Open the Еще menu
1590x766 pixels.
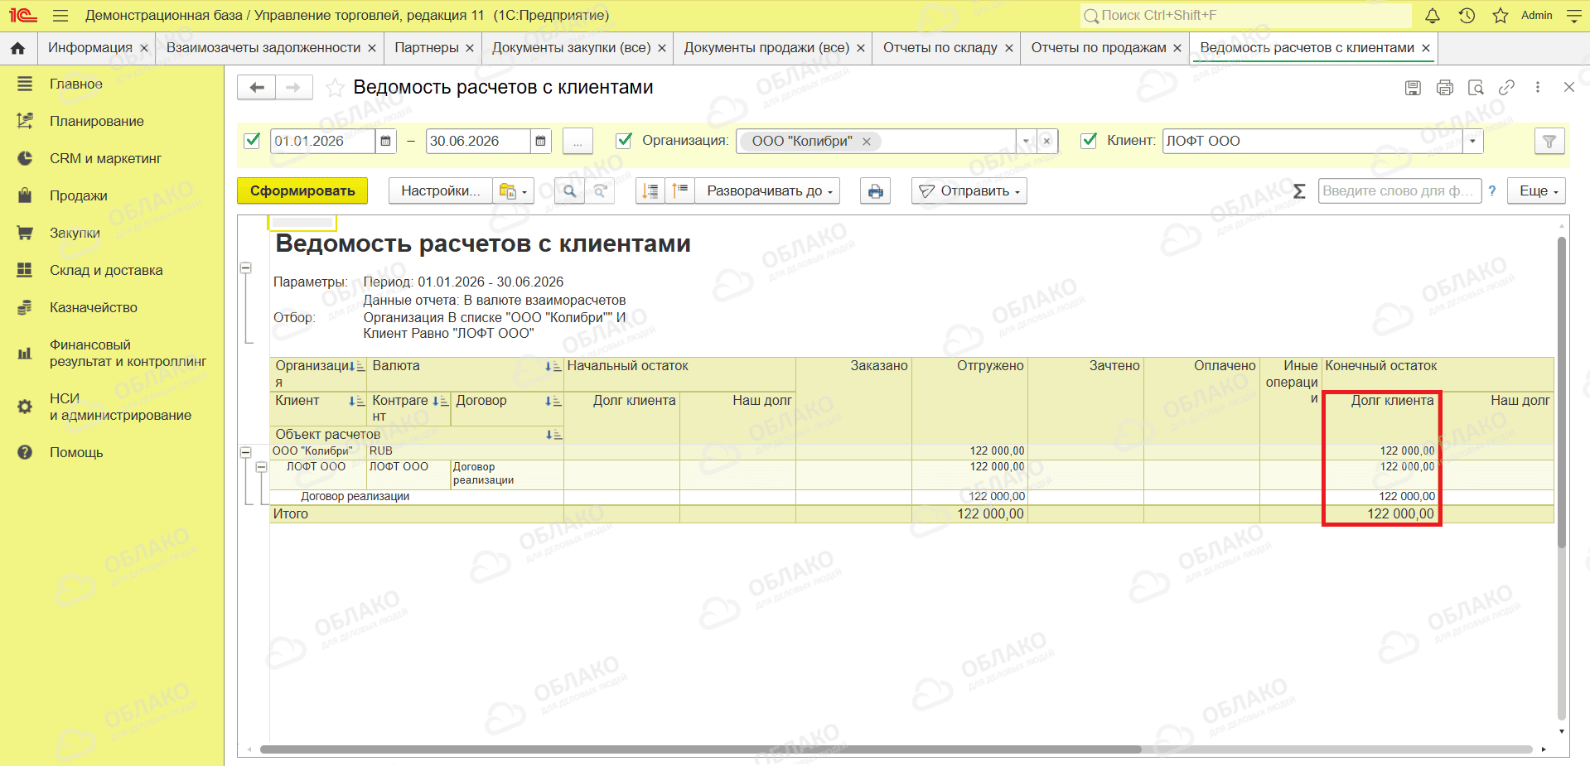1537,191
